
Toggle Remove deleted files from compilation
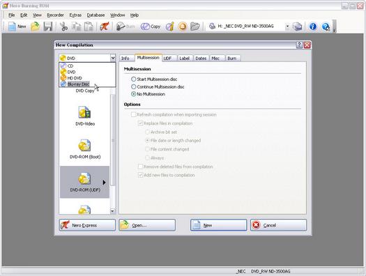click(140, 167)
